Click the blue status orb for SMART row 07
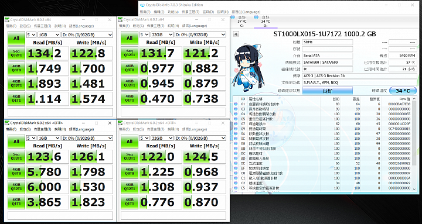The image size is (422, 224). pos(236,124)
